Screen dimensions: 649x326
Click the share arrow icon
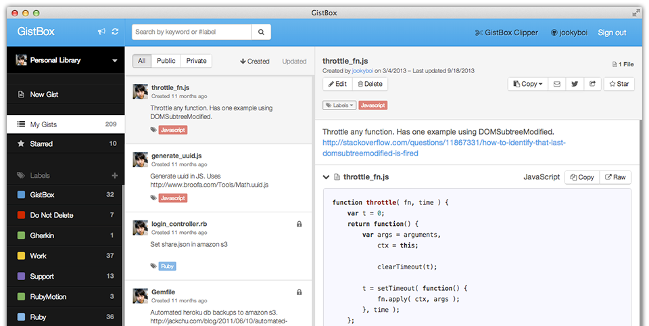[592, 84]
